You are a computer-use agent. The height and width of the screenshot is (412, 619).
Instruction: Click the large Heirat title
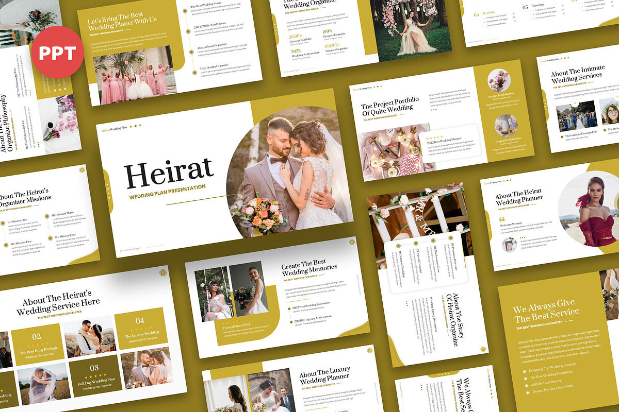tap(169, 171)
